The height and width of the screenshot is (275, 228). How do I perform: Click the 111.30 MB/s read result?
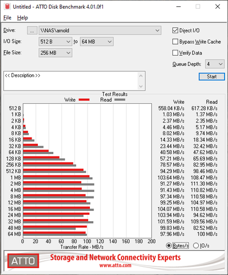(x=204, y=184)
